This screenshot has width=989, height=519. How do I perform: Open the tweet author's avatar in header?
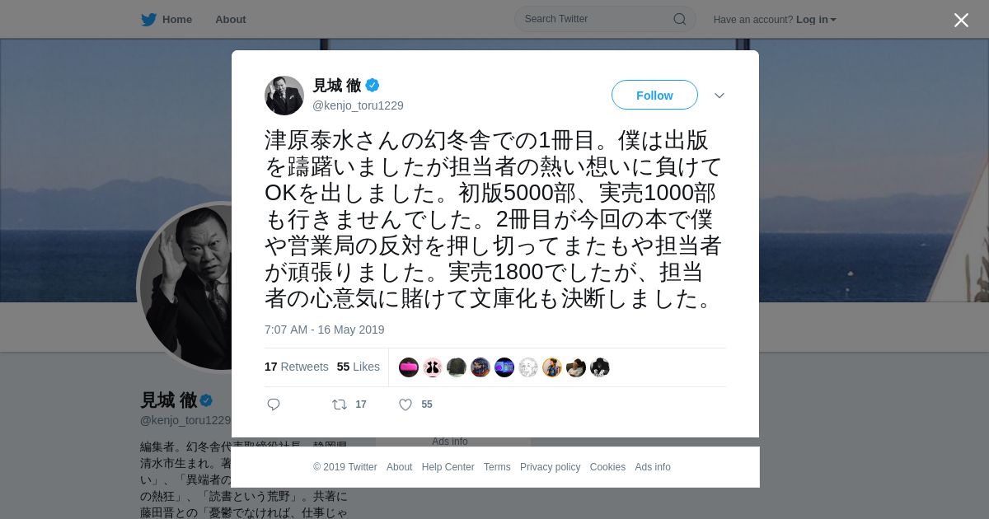[x=284, y=96]
